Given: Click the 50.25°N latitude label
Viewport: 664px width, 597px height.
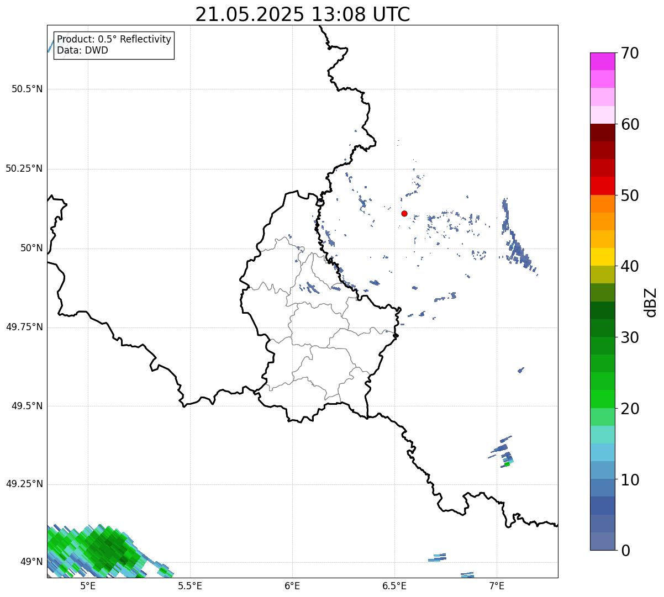Looking at the screenshot, I should pyautogui.click(x=24, y=168).
